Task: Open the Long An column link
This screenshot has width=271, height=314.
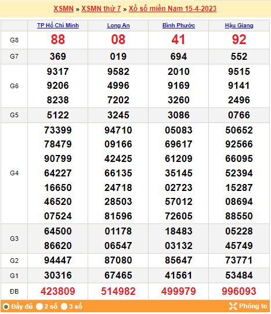Action: click(x=118, y=26)
